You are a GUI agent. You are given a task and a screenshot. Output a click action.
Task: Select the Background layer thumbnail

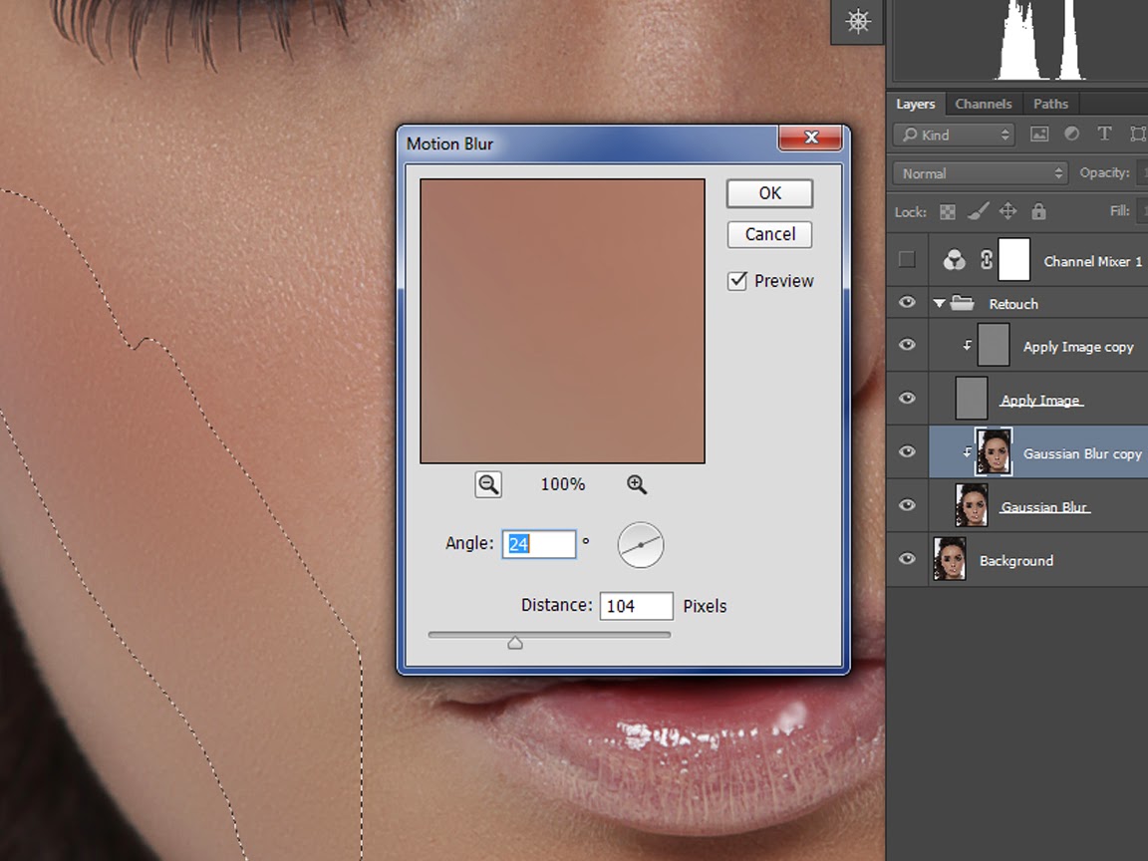pyautogui.click(x=950, y=559)
